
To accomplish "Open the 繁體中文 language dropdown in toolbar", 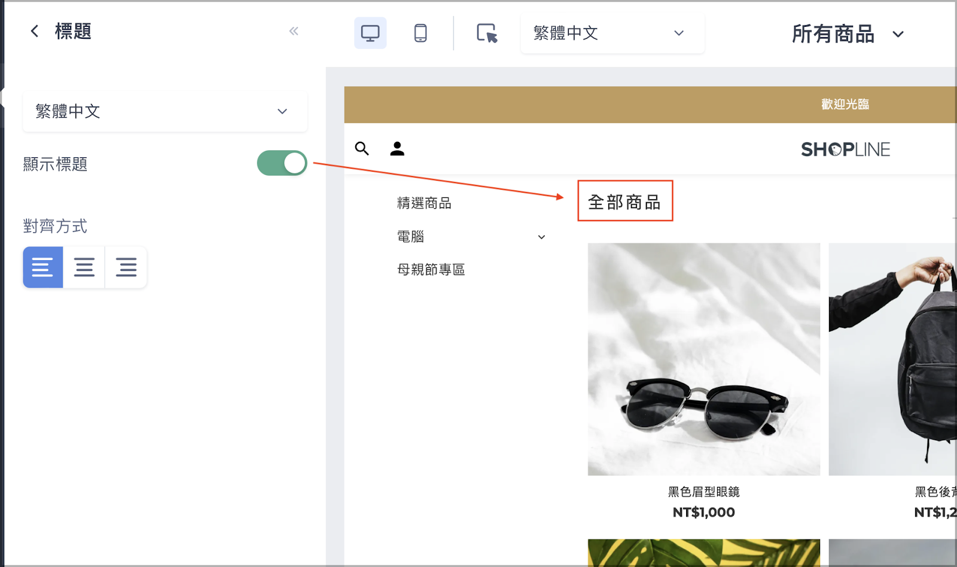I will [x=612, y=33].
